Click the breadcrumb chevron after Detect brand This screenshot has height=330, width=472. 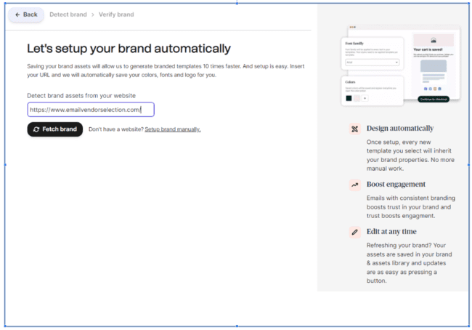(x=91, y=15)
